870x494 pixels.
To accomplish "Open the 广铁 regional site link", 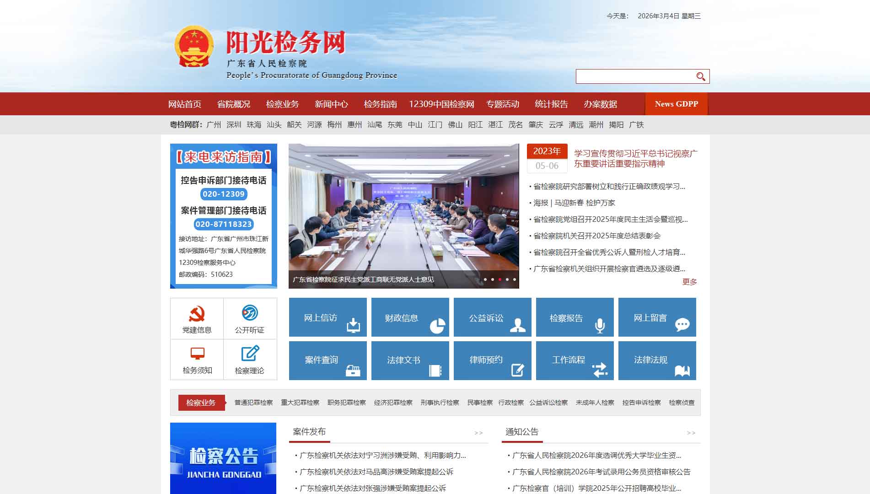I will pos(636,125).
